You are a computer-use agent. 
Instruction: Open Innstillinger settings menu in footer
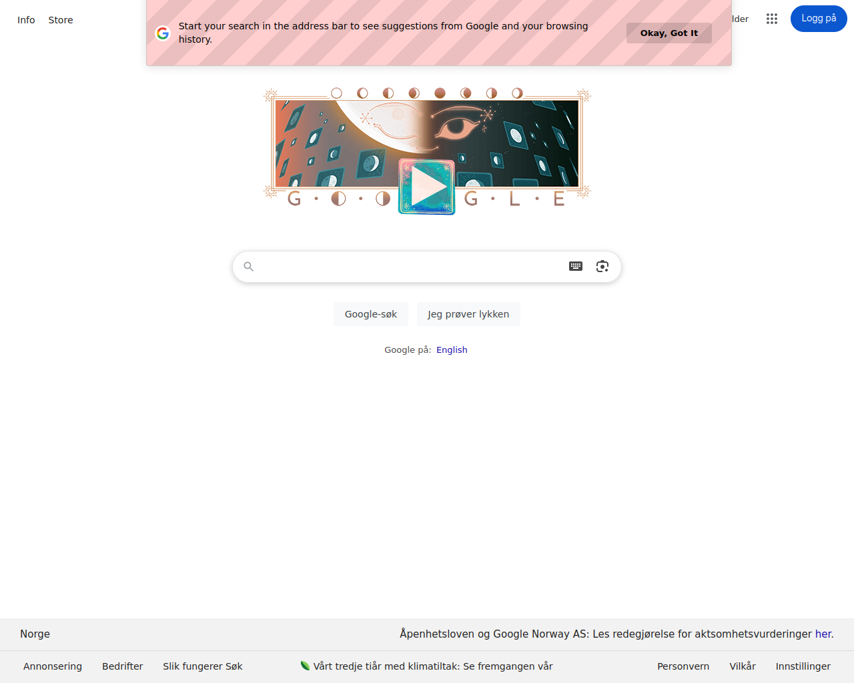(x=803, y=666)
